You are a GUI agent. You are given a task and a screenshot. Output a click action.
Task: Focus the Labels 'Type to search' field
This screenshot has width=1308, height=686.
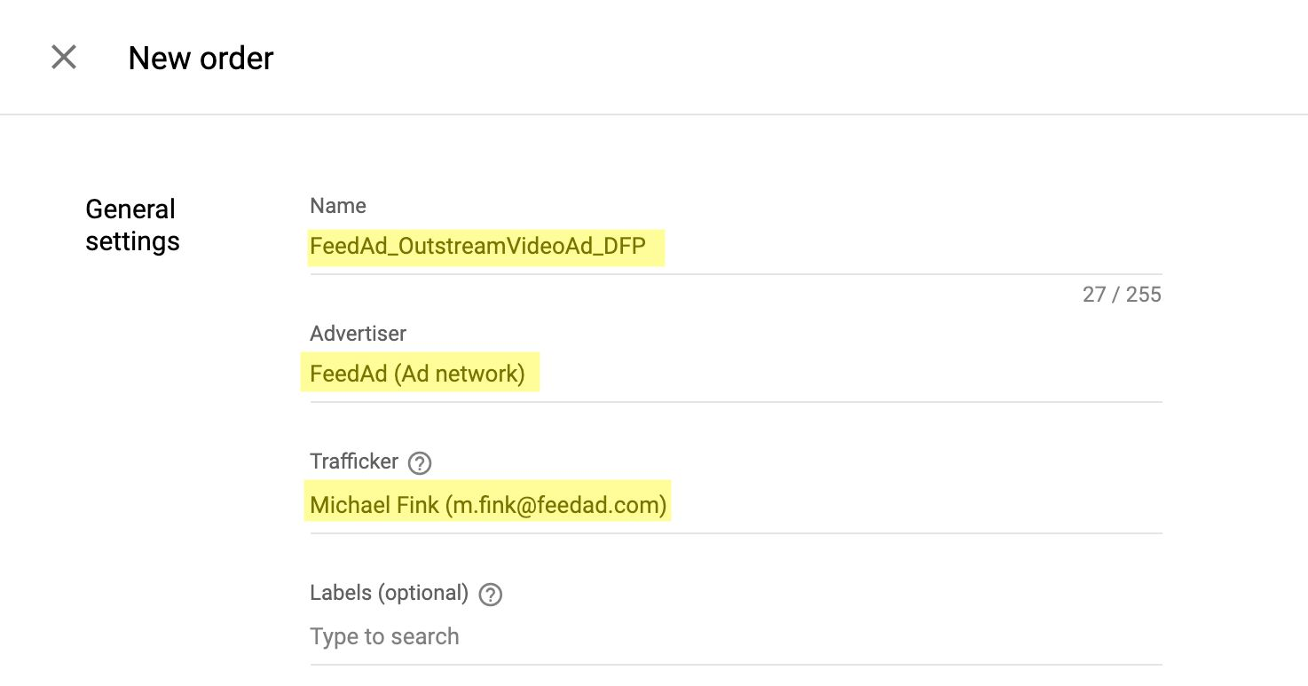(x=736, y=637)
